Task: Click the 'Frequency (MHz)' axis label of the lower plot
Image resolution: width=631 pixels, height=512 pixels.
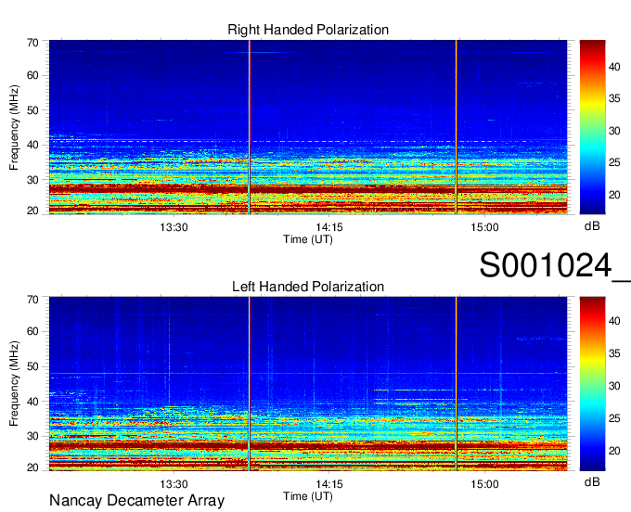Action: (14, 384)
